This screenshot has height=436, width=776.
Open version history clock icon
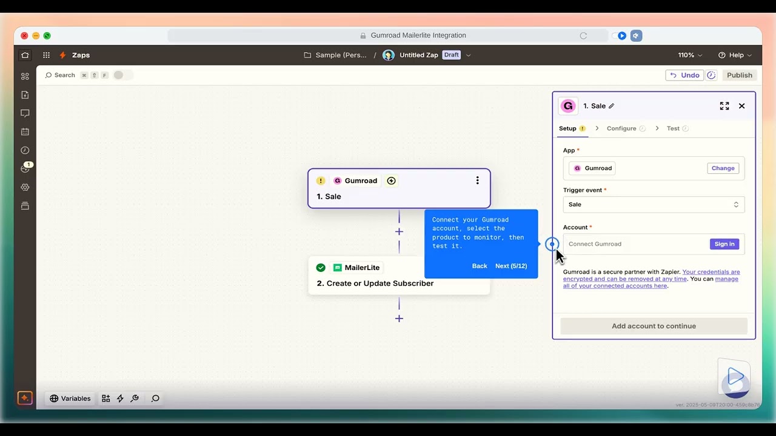click(712, 75)
